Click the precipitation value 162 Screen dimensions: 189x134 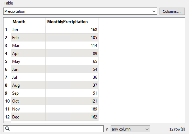tap(72, 117)
